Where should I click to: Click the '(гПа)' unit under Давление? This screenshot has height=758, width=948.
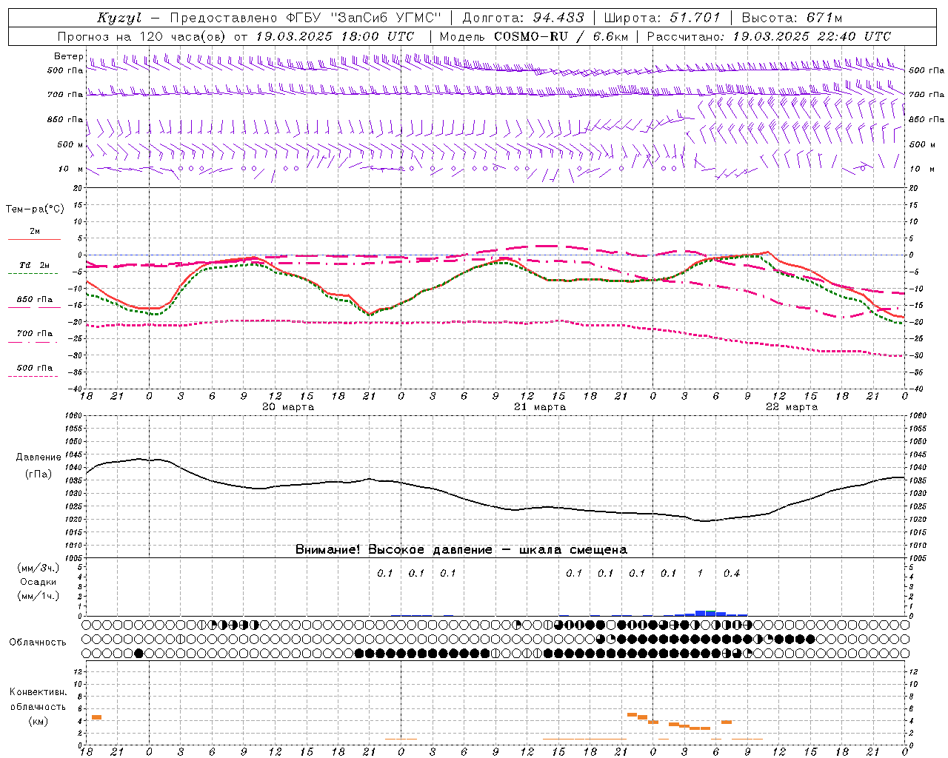coord(39,474)
